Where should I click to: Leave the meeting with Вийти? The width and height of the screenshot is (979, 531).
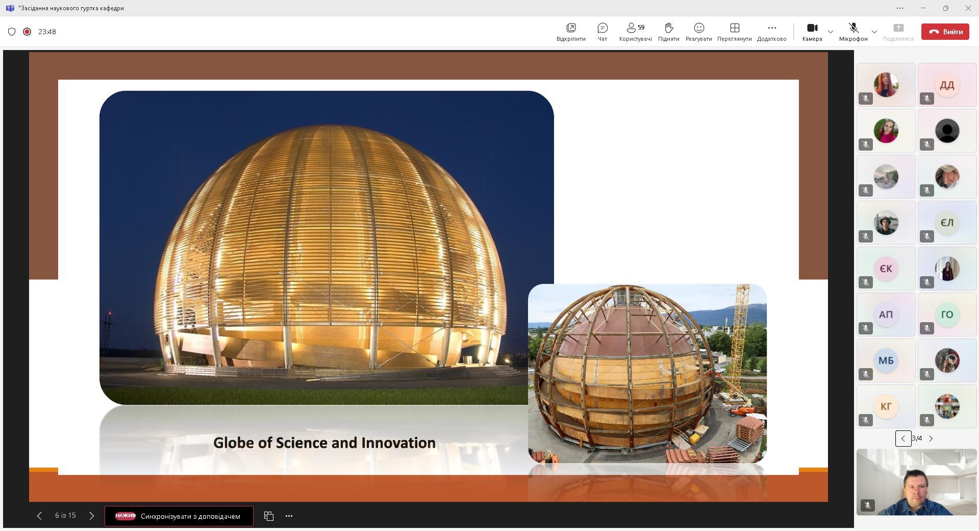pos(945,32)
